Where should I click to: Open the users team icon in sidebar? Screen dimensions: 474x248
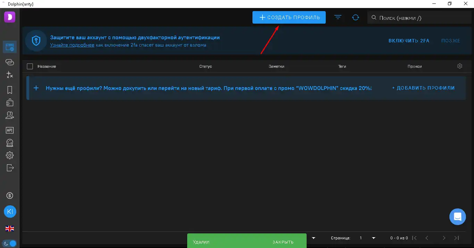pyautogui.click(x=10, y=115)
